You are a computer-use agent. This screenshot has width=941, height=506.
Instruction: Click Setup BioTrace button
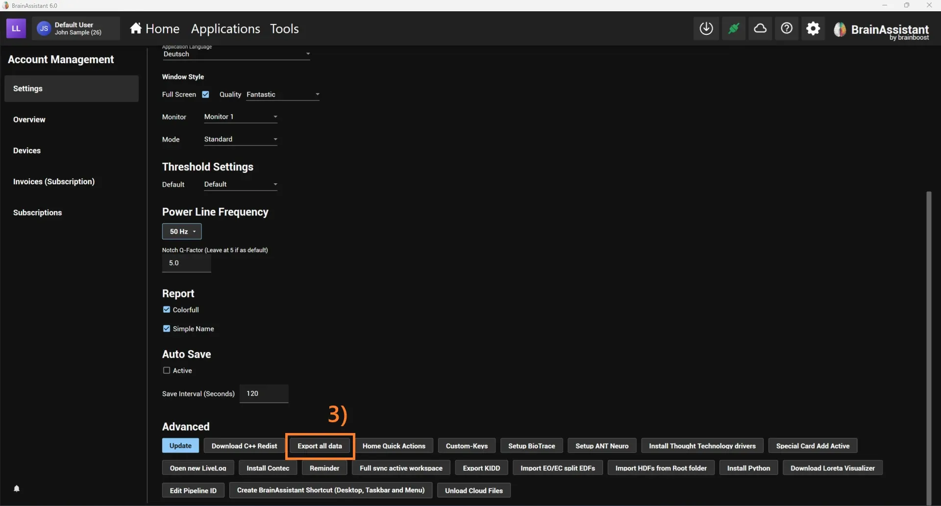(x=532, y=446)
